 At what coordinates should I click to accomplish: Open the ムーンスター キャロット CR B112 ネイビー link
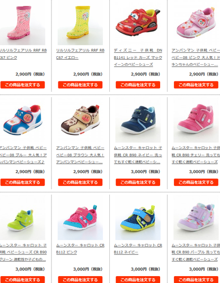pyautogui.click(x=138, y=248)
